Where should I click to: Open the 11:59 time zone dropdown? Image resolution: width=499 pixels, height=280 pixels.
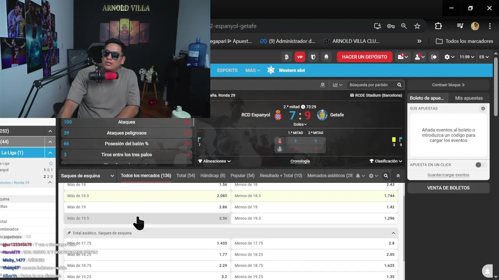point(467,57)
